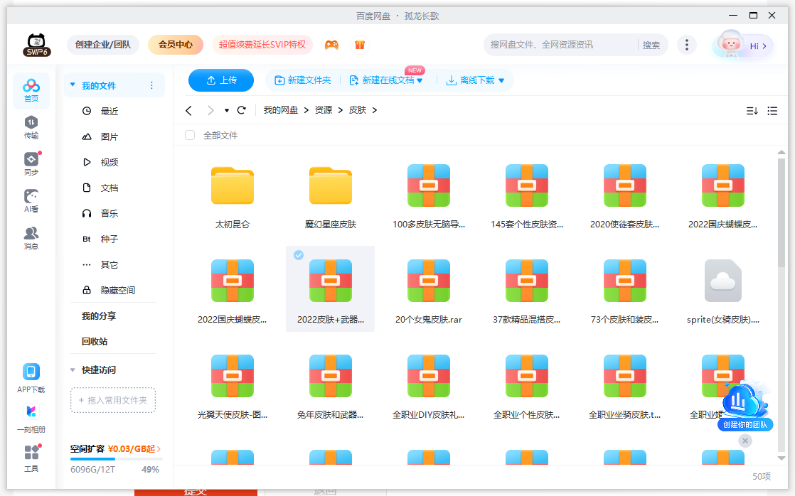Click the 会员中心 button
The image size is (795, 496).
(175, 45)
